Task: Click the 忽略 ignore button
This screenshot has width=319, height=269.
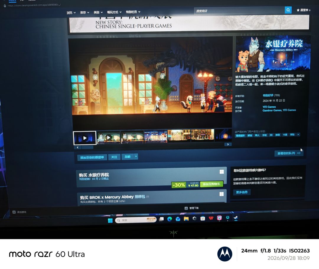Action: pyautogui.click(x=128, y=156)
